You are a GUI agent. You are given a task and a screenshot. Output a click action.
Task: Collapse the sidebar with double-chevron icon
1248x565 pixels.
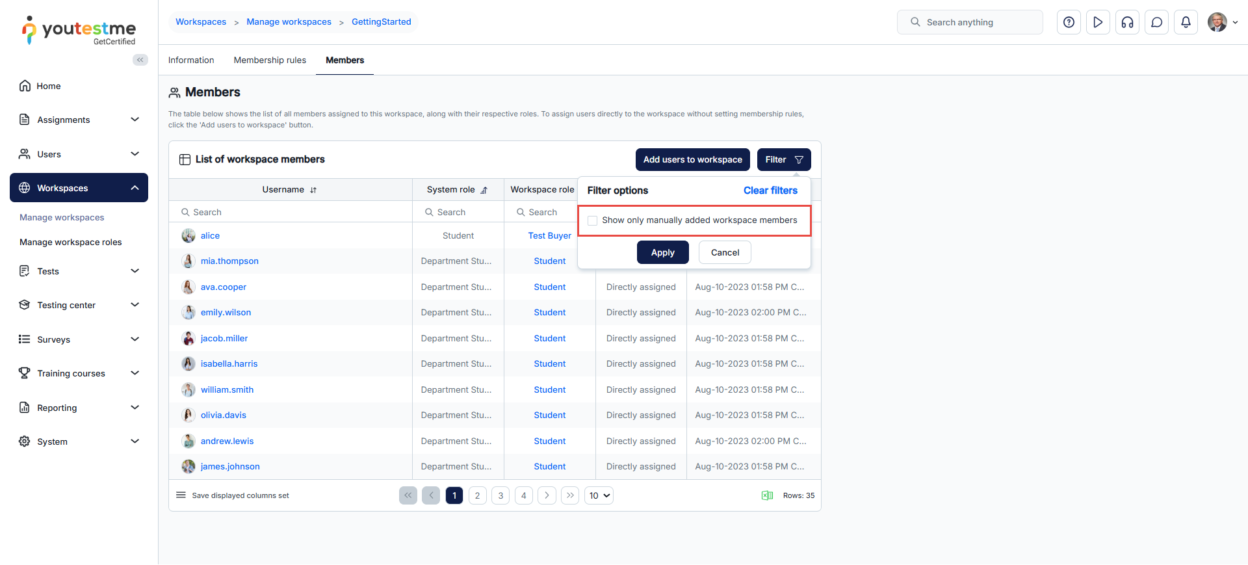pyautogui.click(x=140, y=60)
